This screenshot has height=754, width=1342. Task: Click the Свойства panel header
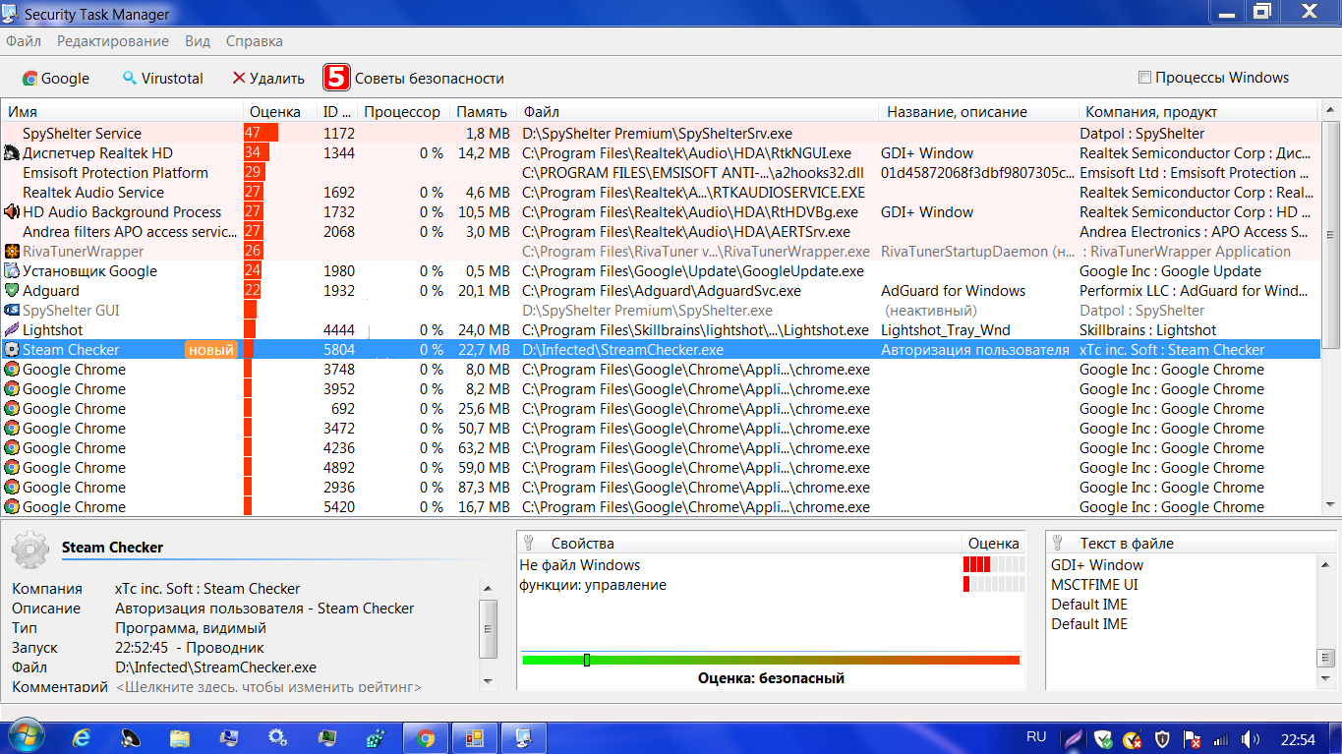pos(738,543)
